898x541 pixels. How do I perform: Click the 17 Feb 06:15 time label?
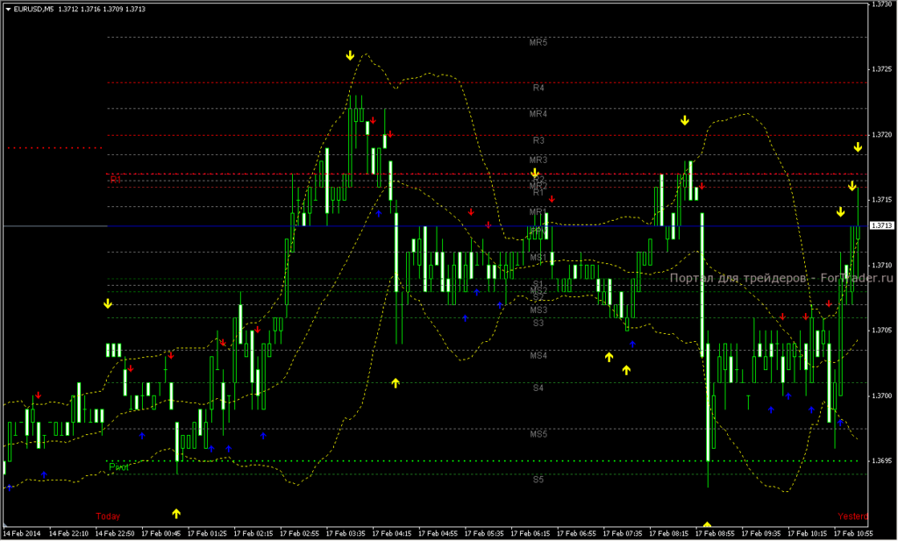click(531, 534)
